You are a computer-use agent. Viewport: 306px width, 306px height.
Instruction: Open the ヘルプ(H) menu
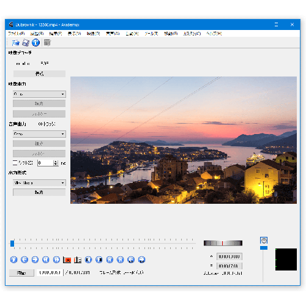(x=214, y=34)
